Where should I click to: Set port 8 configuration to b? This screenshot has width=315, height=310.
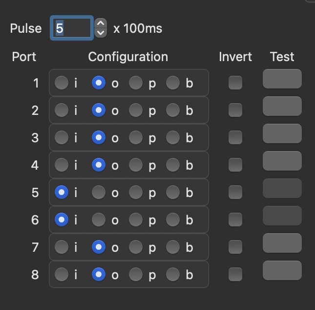pyautogui.click(x=173, y=275)
